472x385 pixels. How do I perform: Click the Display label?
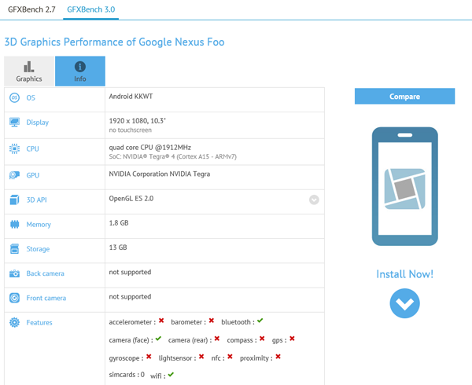(38, 123)
